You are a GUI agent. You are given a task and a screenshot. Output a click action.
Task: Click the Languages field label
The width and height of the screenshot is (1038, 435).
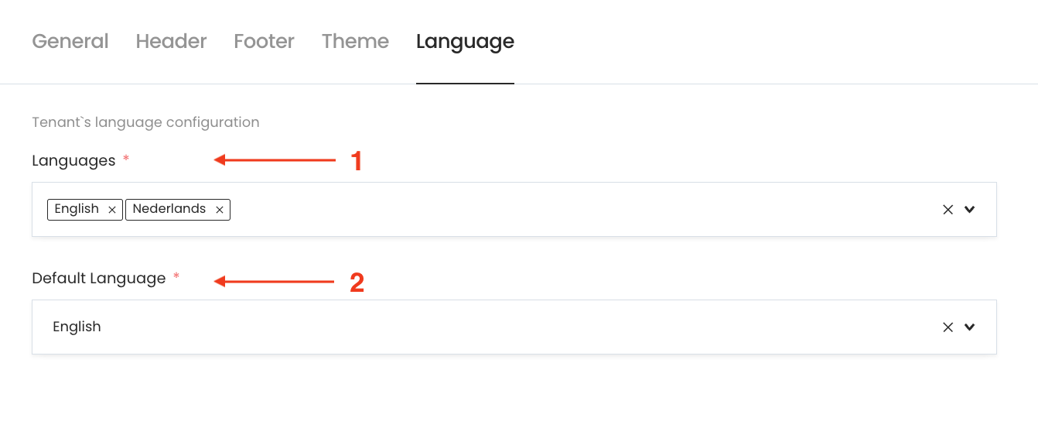point(73,160)
